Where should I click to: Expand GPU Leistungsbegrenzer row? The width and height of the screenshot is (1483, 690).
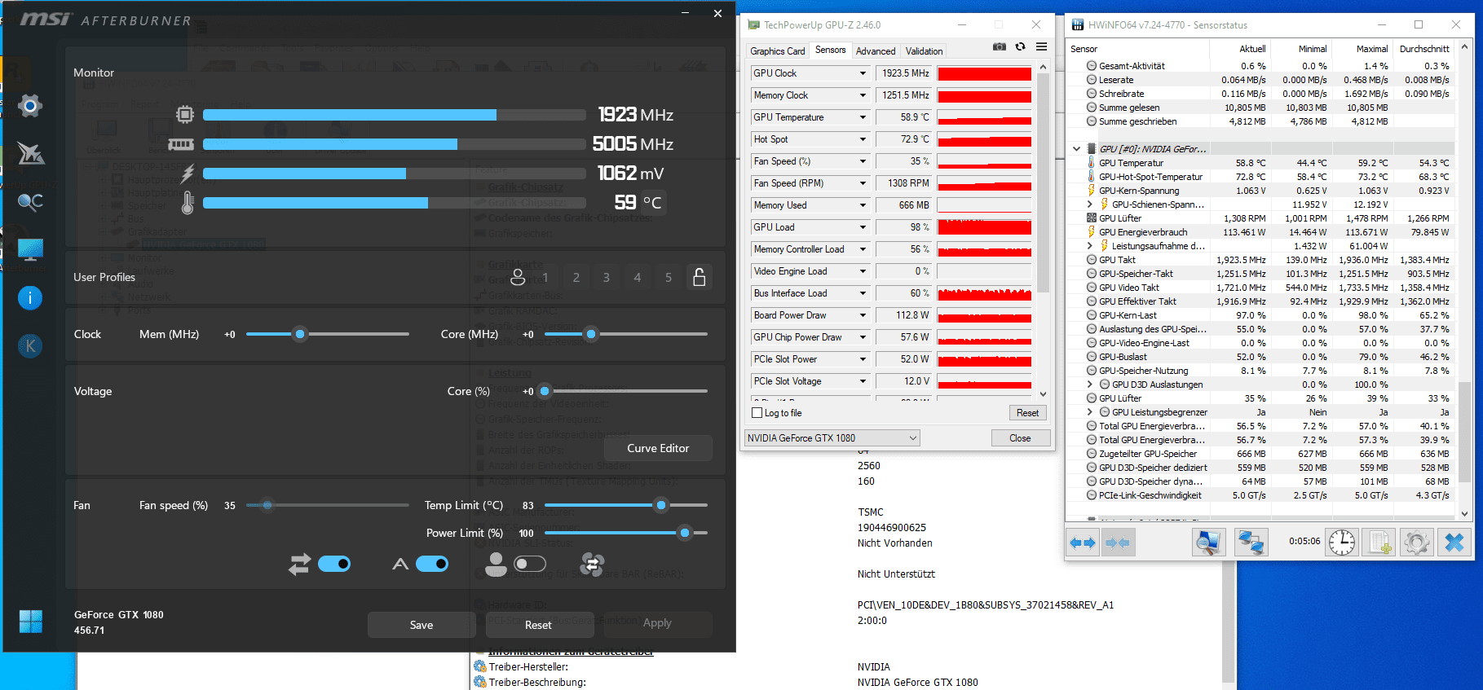(1090, 412)
